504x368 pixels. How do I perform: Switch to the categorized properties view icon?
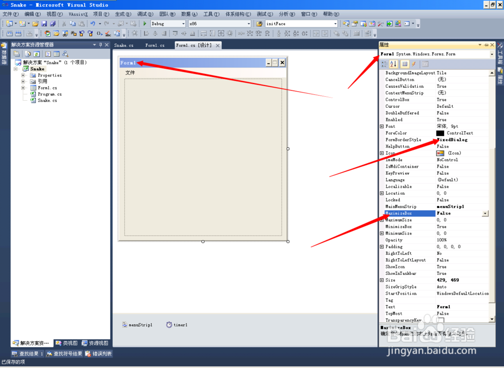pos(384,64)
